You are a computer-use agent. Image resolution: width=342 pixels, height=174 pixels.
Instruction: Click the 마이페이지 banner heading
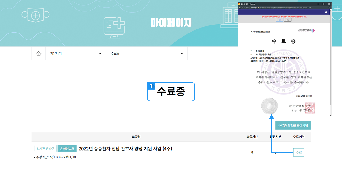(x=171, y=22)
